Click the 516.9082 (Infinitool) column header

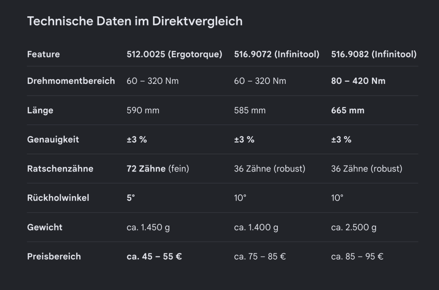374,54
